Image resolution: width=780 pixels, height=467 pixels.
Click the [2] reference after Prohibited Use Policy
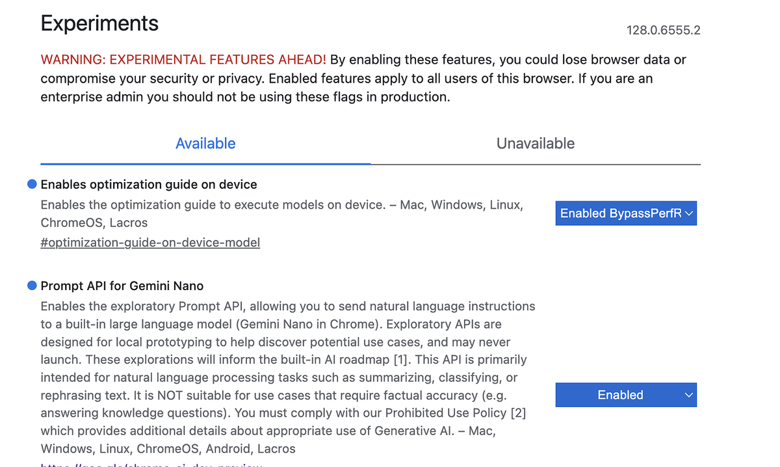(518, 413)
